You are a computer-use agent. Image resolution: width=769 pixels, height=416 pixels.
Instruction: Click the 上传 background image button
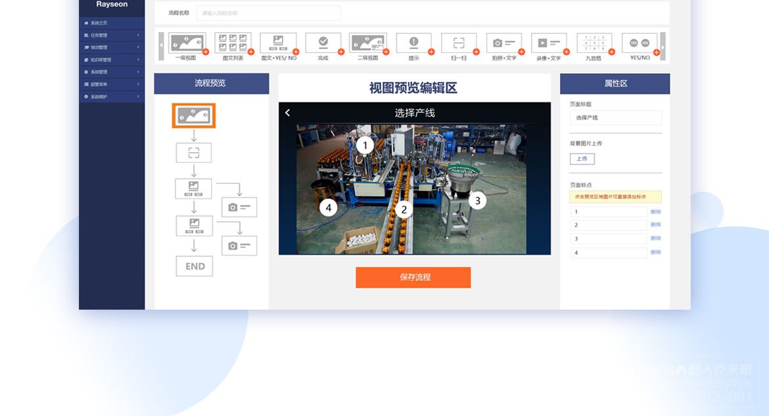pos(582,159)
